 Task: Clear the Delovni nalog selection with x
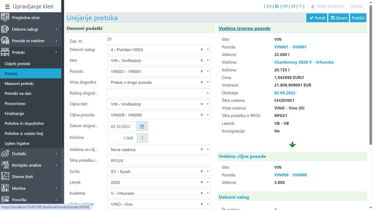pos(202,50)
